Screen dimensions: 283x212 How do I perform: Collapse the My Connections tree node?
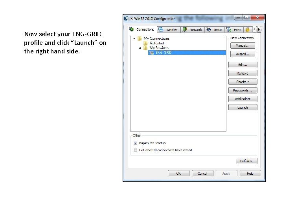coord(134,38)
